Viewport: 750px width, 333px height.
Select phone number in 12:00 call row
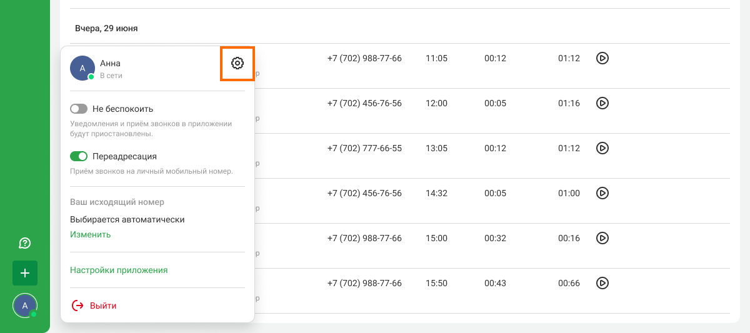click(x=364, y=103)
